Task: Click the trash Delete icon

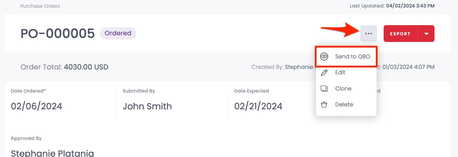Action: pyautogui.click(x=324, y=105)
